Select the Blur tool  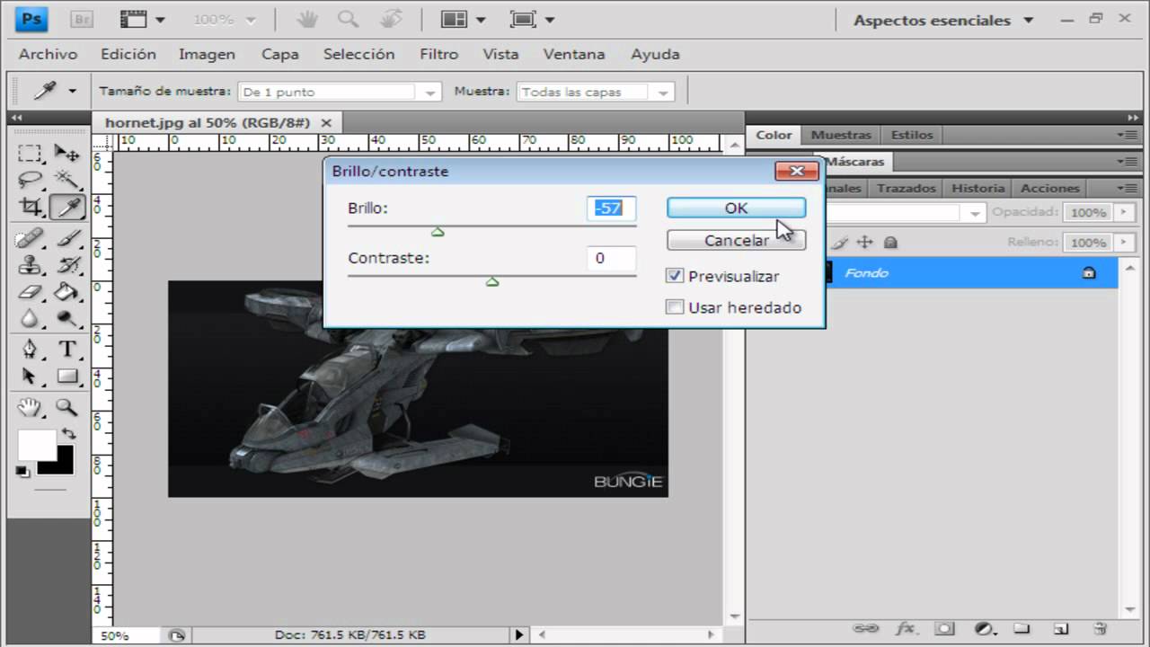30,318
